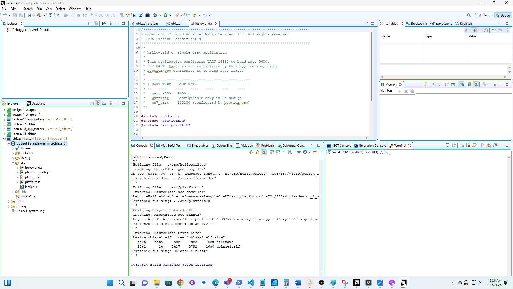Screen dimensions: 513x289
Task: Click the editor vertical scrollbar thumb
Action: 371,67
